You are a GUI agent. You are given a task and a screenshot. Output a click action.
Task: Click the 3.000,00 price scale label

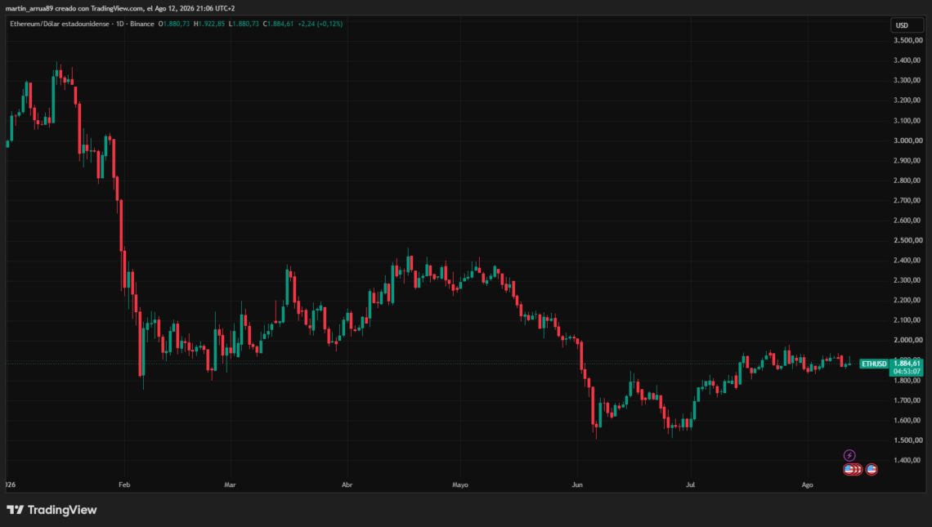click(x=907, y=141)
